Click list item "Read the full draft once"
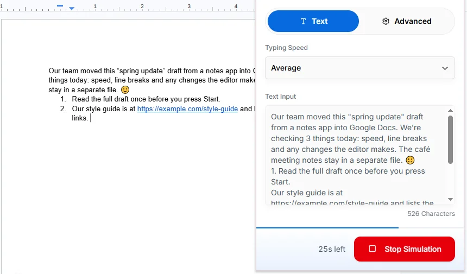The height and width of the screenshot is (274, 467). click(x=146, y=99)
